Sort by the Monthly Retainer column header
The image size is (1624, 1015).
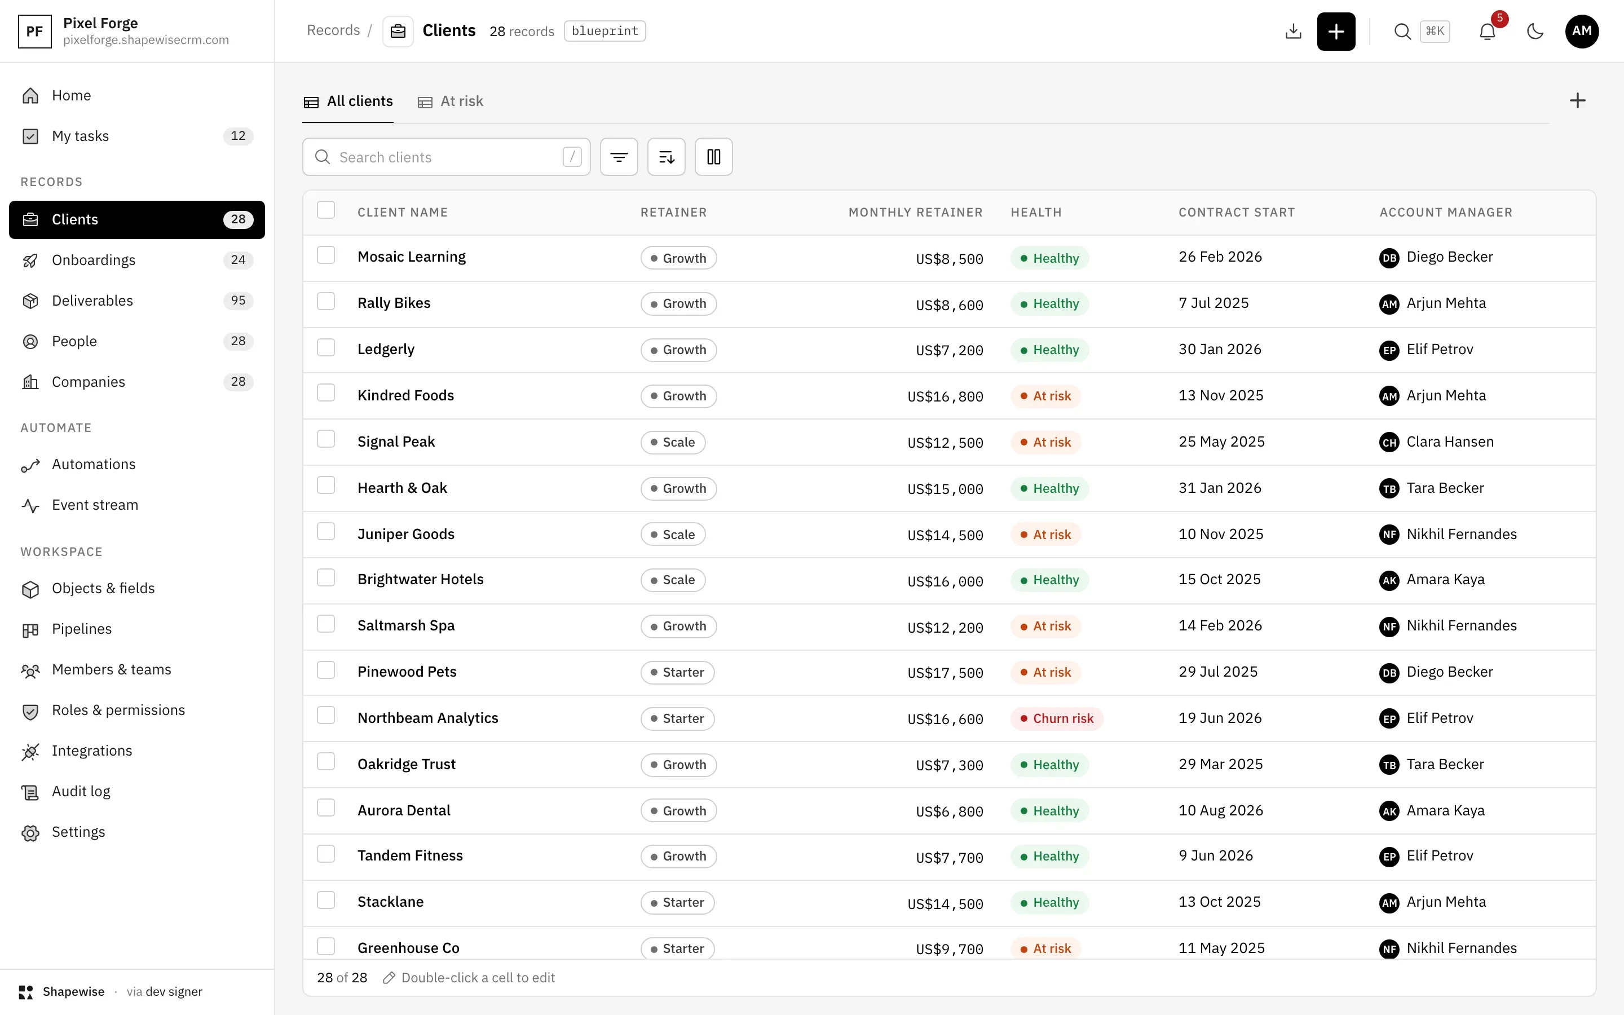(915, 213)
